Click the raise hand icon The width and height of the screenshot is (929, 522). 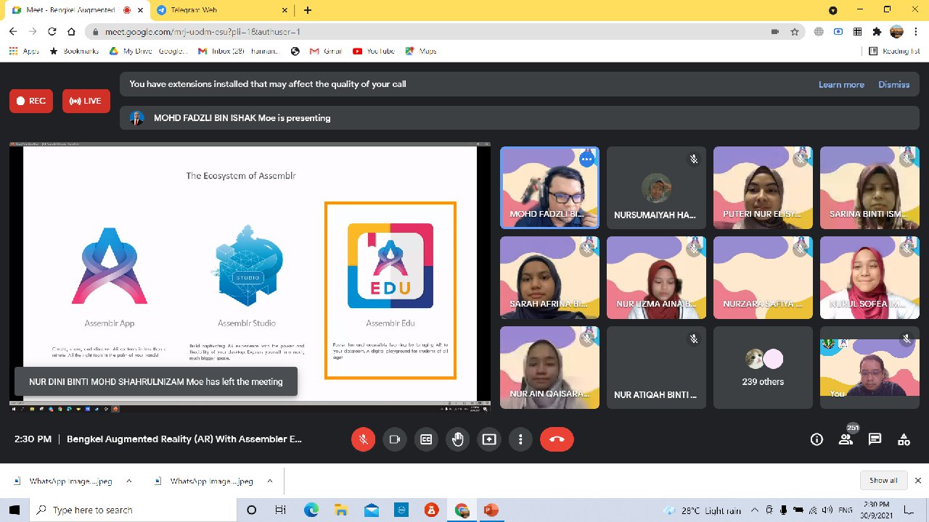457,439
